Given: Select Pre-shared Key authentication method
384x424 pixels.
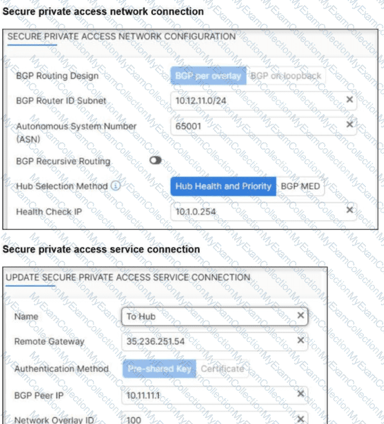Looking at the screenshot, I should [x=159, y=369].
